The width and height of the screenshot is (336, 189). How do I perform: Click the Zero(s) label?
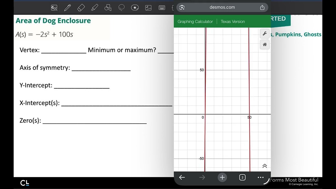click(30, 120)
